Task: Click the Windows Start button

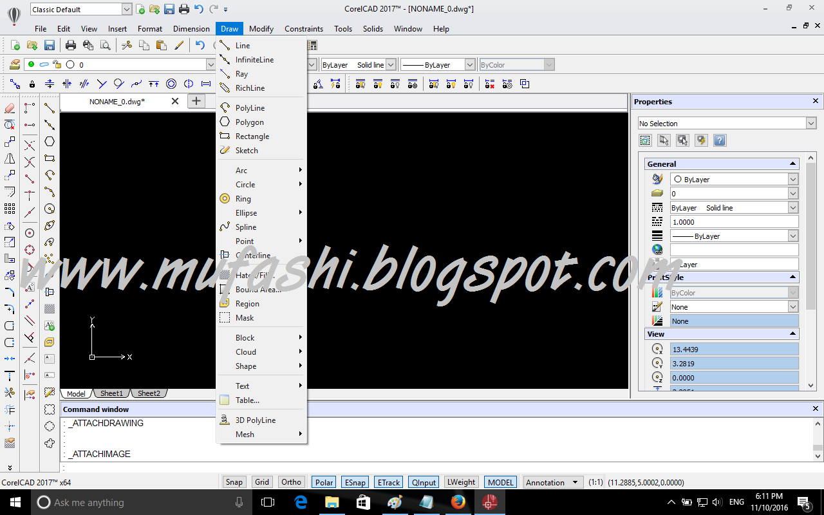Action: pyautogui.click(x=15, y=502)
